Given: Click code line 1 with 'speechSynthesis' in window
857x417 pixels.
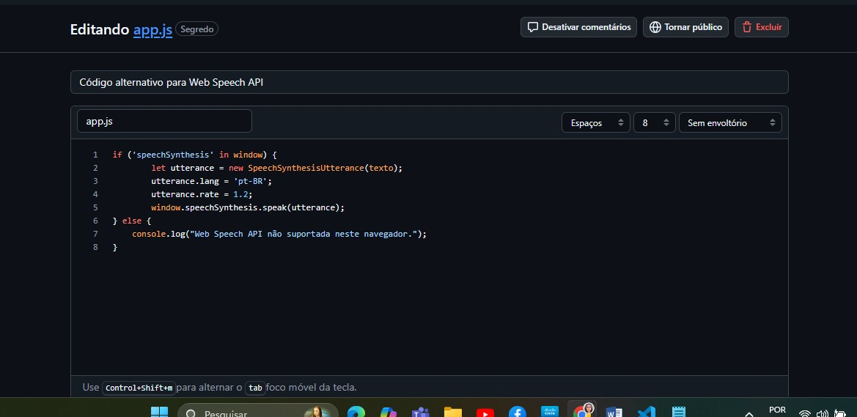Looking at the screenshot, I should (195, 155).
